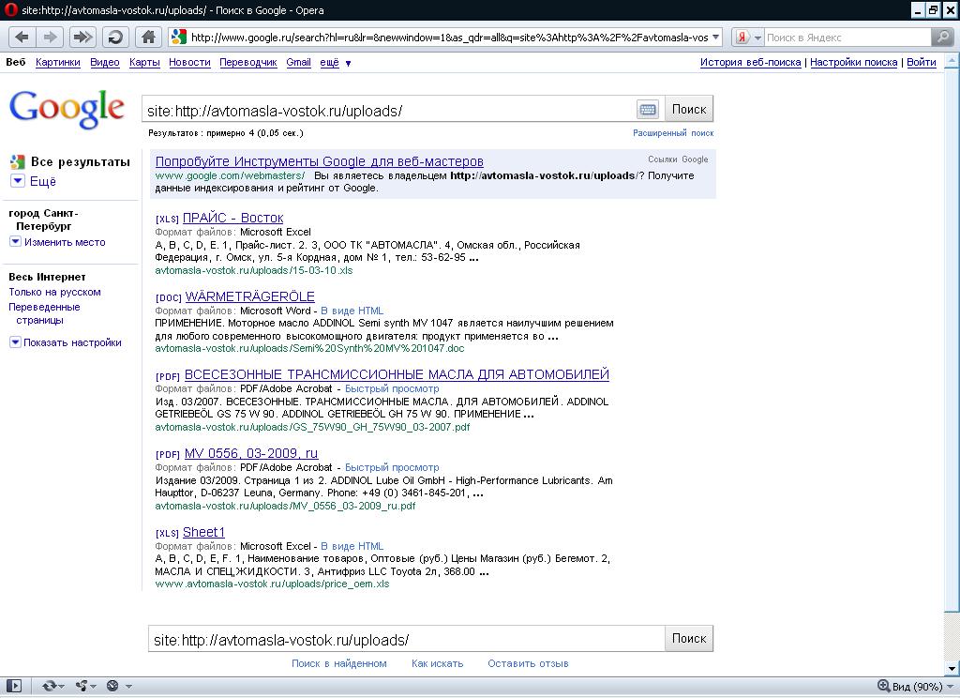Screen dimensions: 960x698
Task: Click Оставить отзыв link
Action: 528,663
